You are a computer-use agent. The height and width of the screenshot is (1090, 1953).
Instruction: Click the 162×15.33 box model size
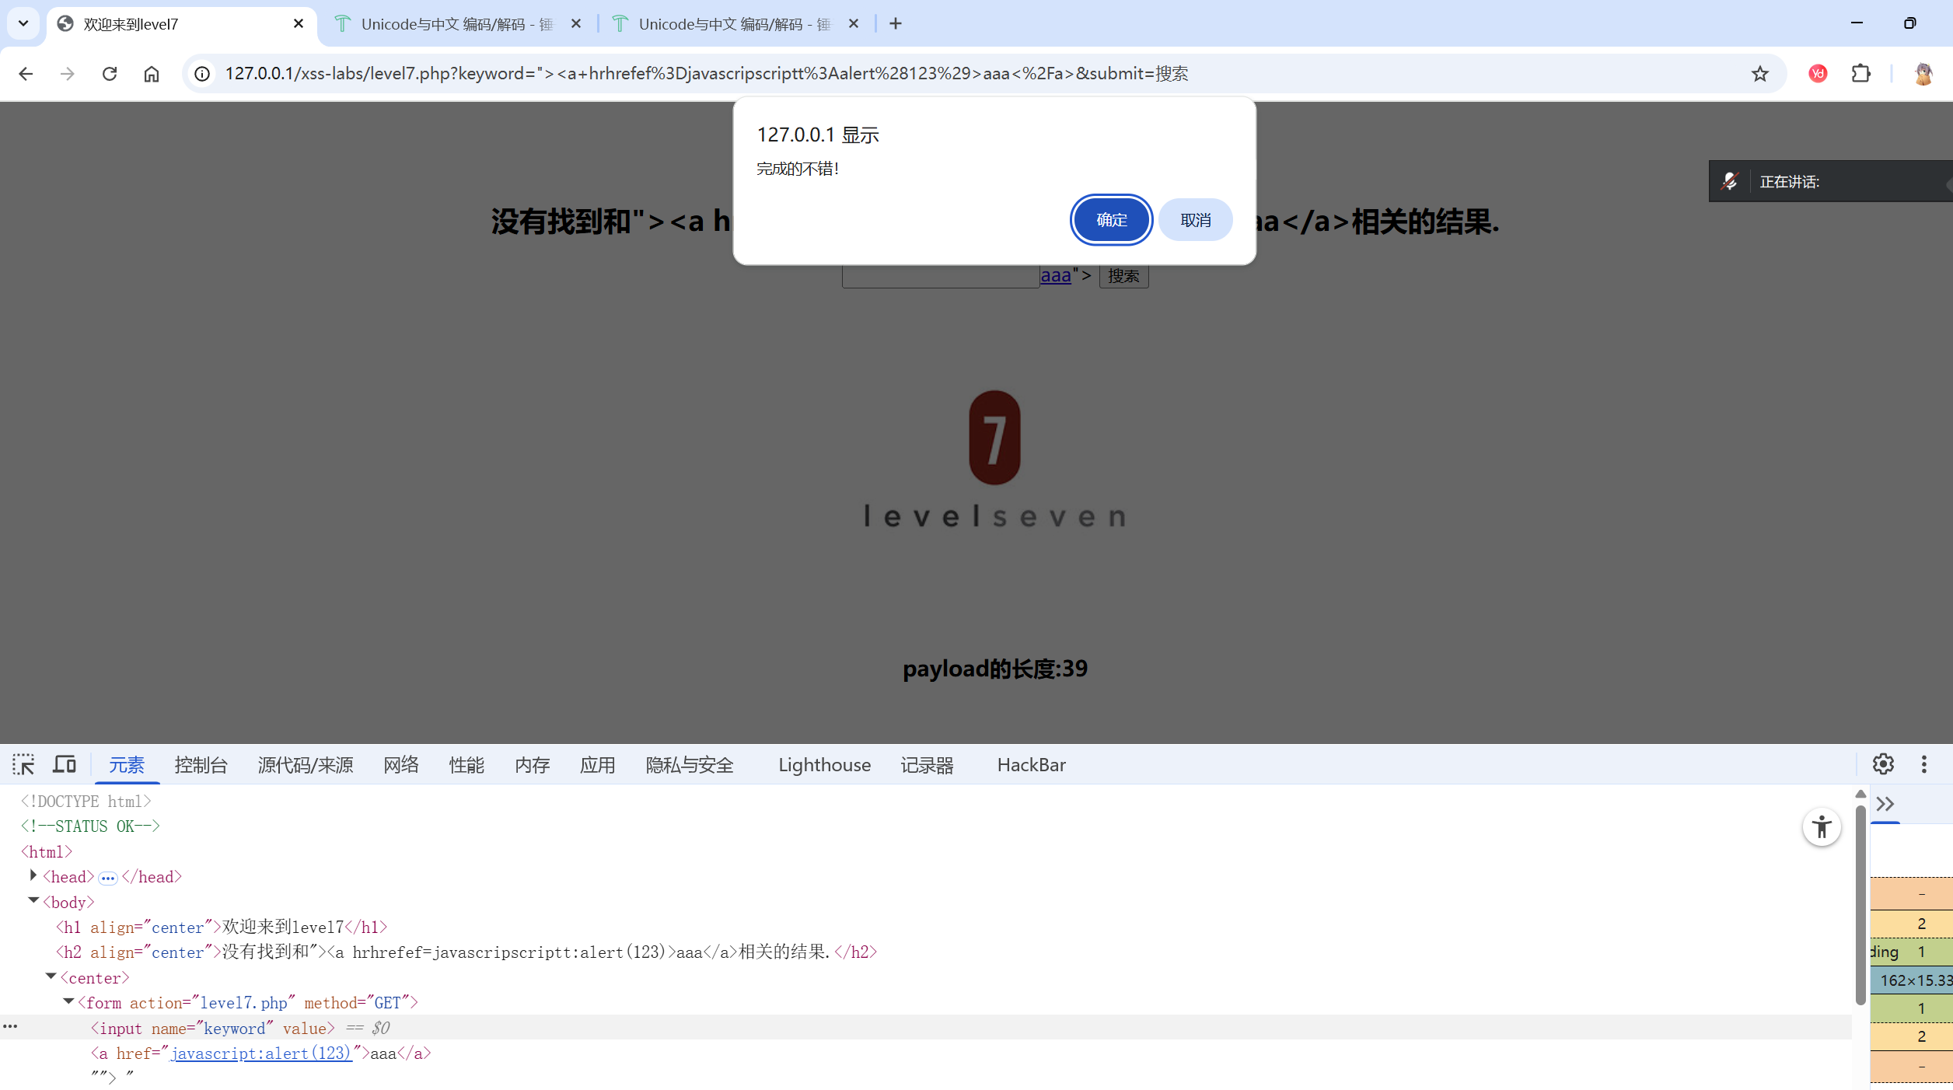(x=1916, y=980)
